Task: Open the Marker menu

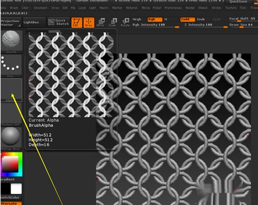Action: 117,8
